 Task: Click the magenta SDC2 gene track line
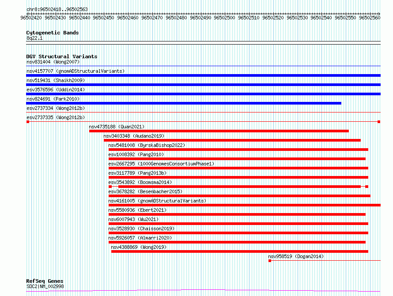pos(203,290)
